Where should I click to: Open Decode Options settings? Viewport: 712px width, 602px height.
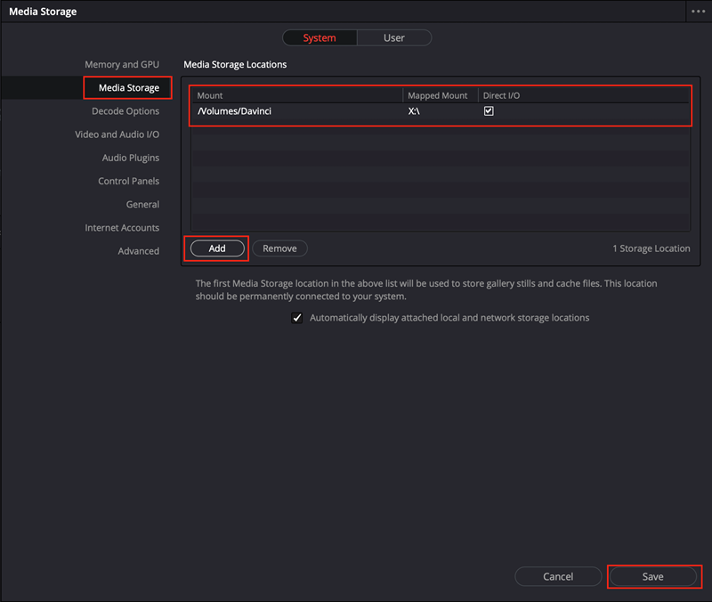click(x=125, y=111)
